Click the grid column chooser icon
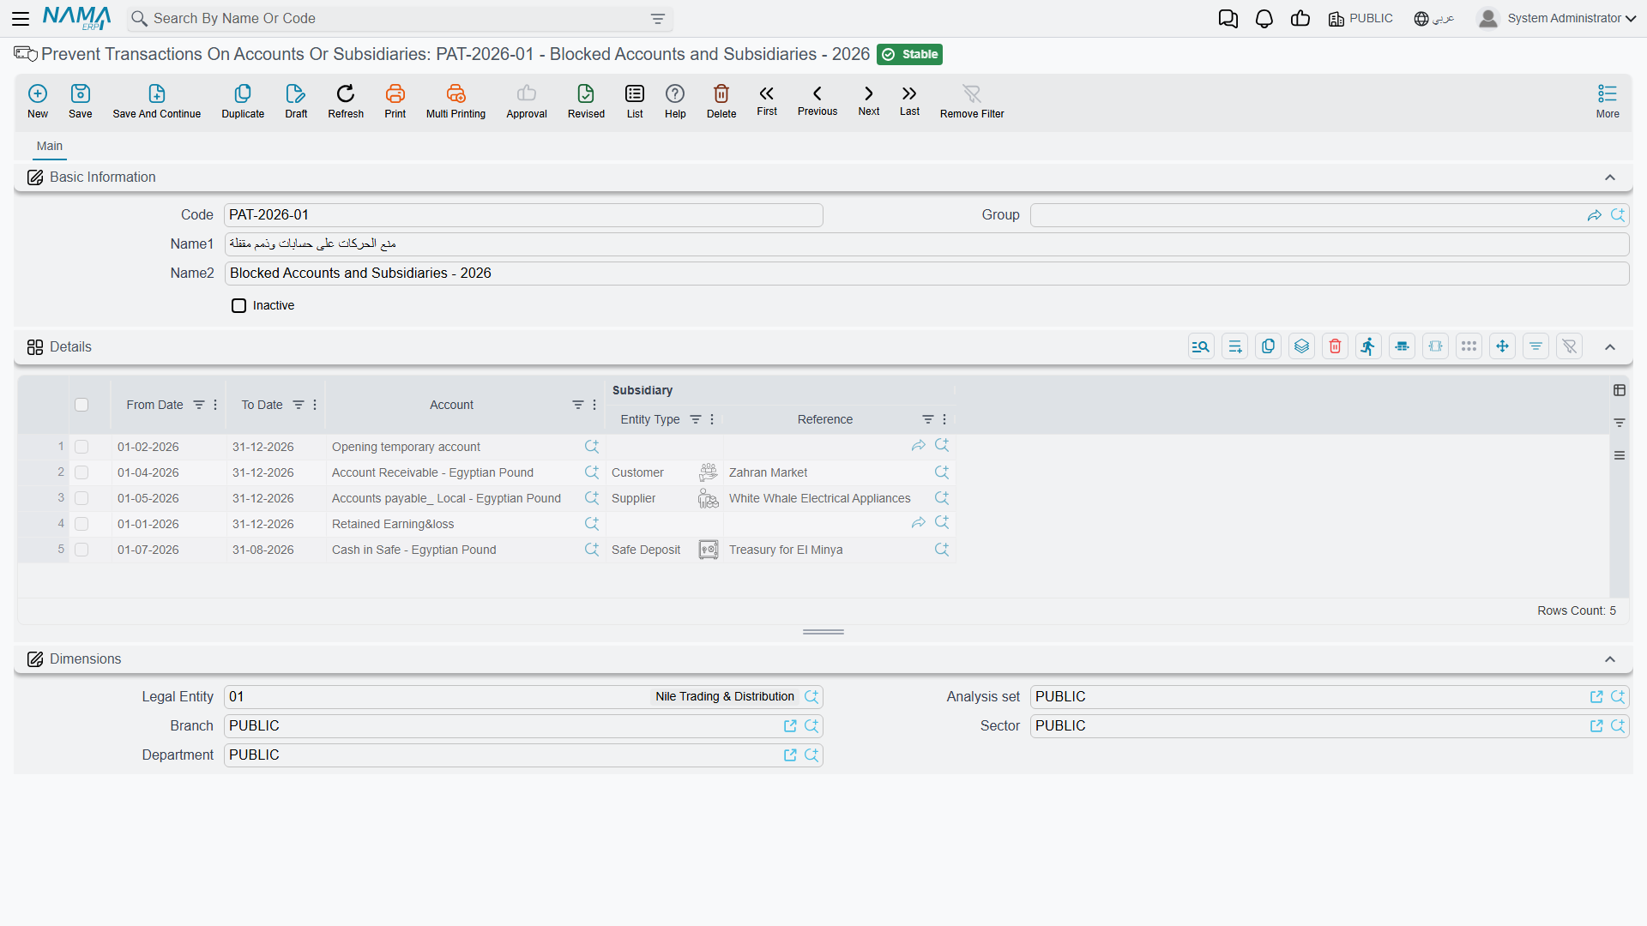The width and height of the screenshot is (1647, 926). click(x=1620, y=390)
